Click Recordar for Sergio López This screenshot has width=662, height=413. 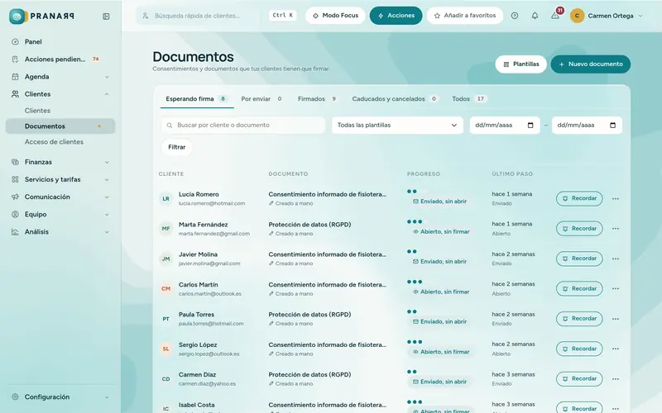coord(579,349)
